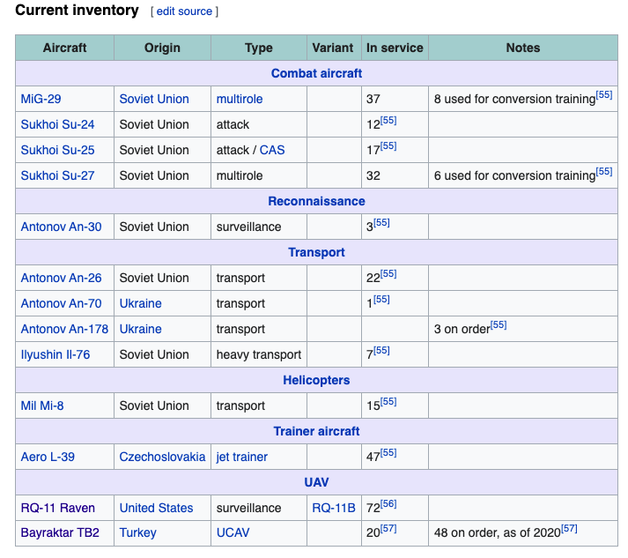This screenshot has width=628, height=558.
Task: Click citation 55 next to An-26 count
Action: 388,274
